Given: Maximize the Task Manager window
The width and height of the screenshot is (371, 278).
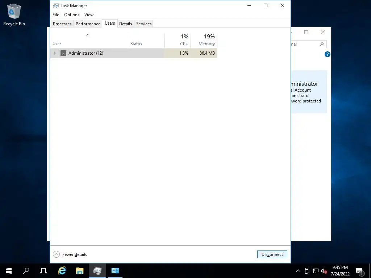Looking at the screenshot, I should (266, 5).
